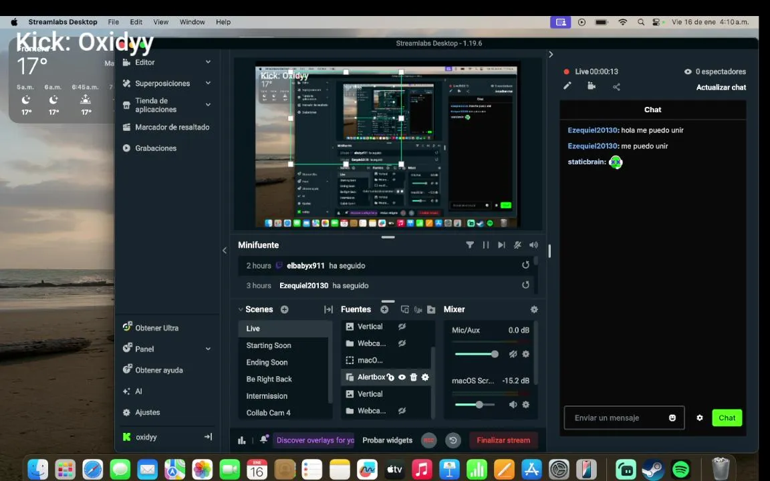Adjust Minifuente alert volume with speaker icon

(x=534, y=245)
